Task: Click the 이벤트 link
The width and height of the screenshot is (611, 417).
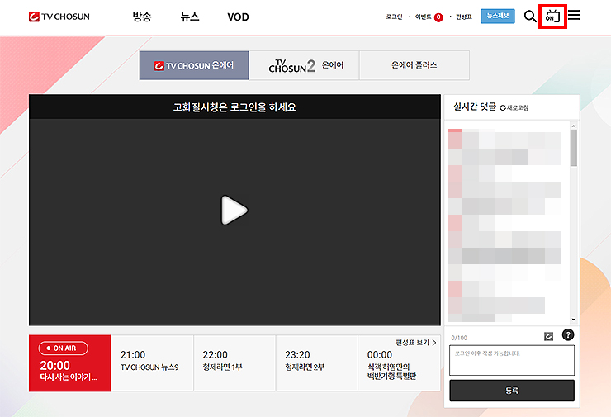Action: pos(424,17)
